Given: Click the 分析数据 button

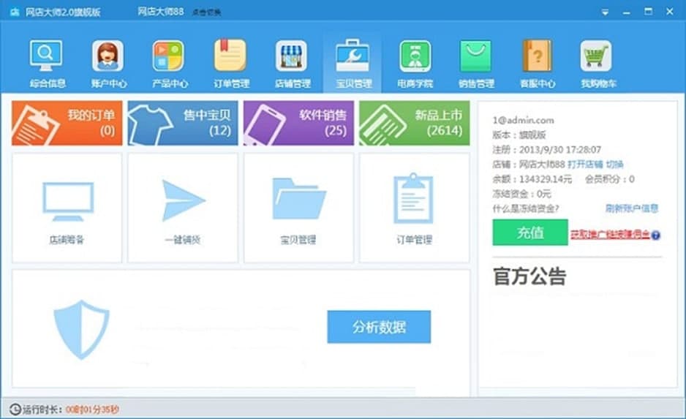Looking at the screenshot, I should pyautogui.click(x=379, y=327).
